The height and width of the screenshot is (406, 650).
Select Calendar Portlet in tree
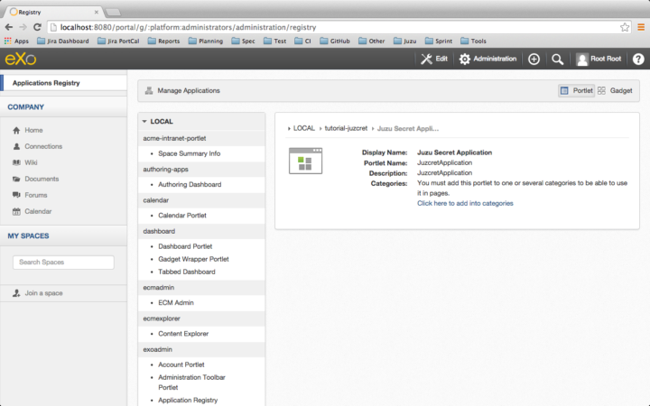pos(190,215)
